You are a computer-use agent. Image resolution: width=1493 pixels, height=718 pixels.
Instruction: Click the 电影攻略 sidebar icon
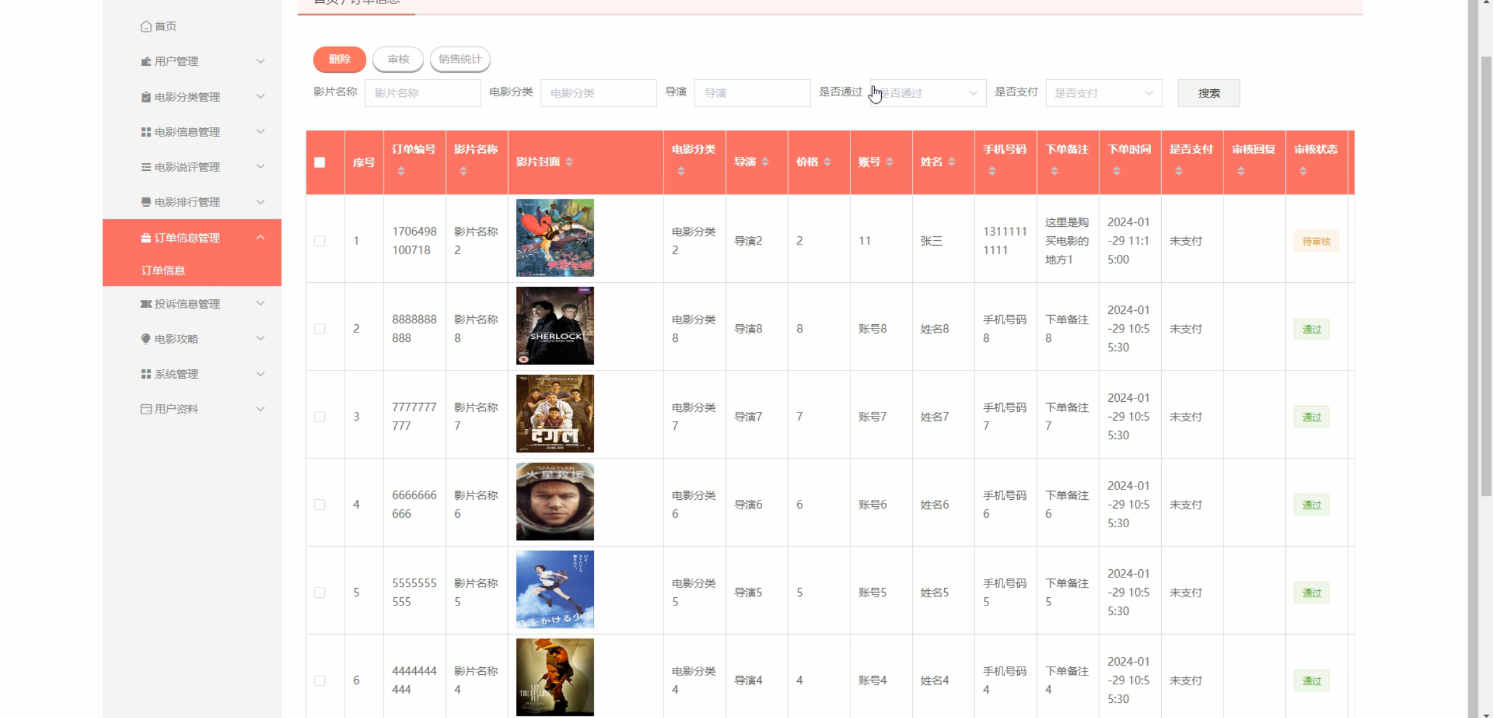[x=146, y=339]
